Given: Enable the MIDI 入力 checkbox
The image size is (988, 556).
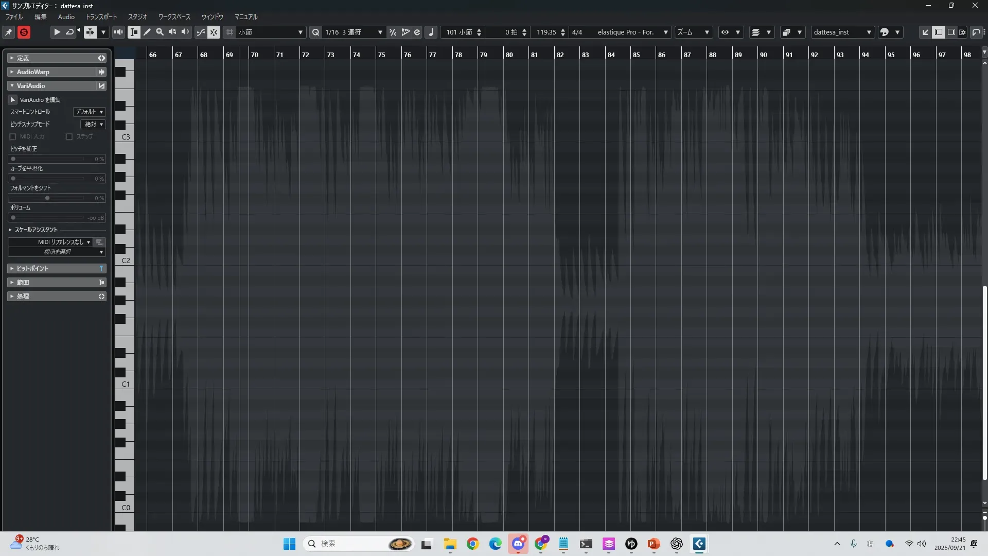Looking at the screenshot, I should [x=13, y=137].
